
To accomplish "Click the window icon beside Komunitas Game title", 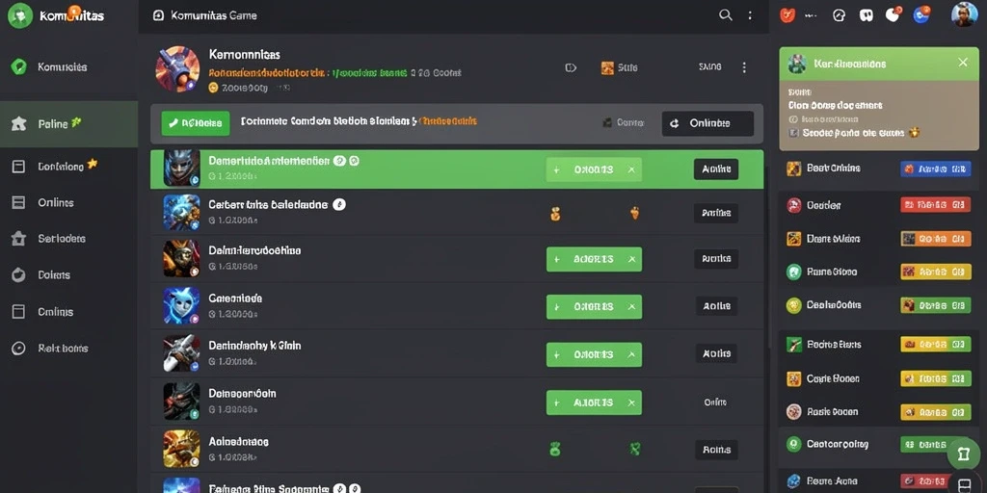I will click(x=159, y=15).
